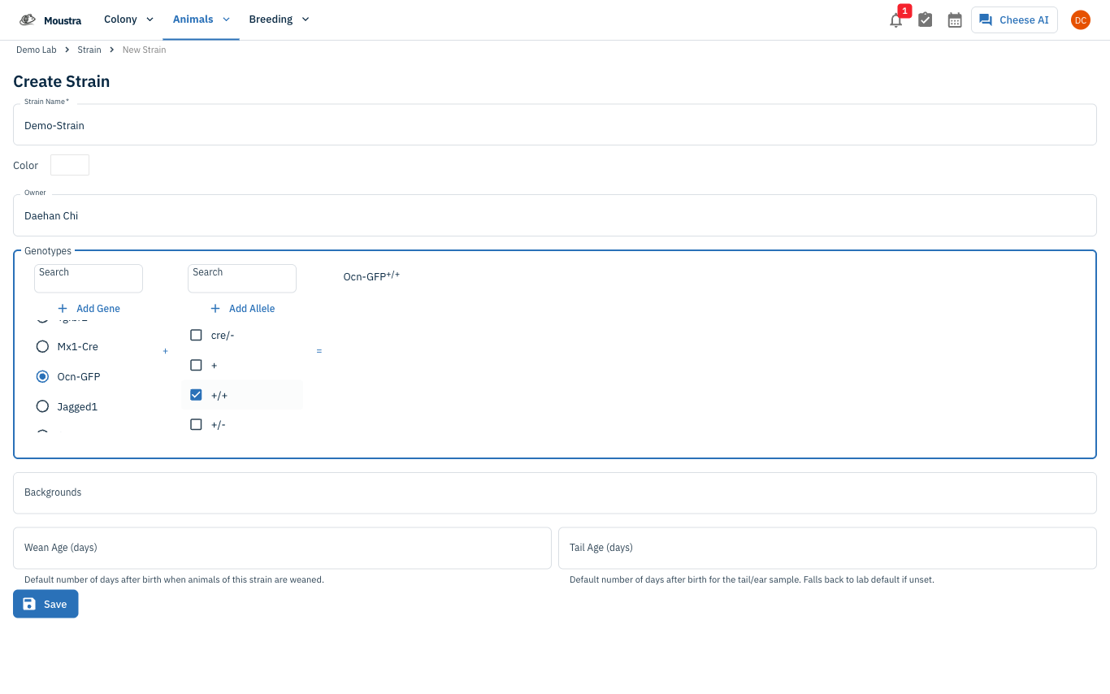Open the DC user avatar
1110x694 pixels.
click(x=1080, y=20)
